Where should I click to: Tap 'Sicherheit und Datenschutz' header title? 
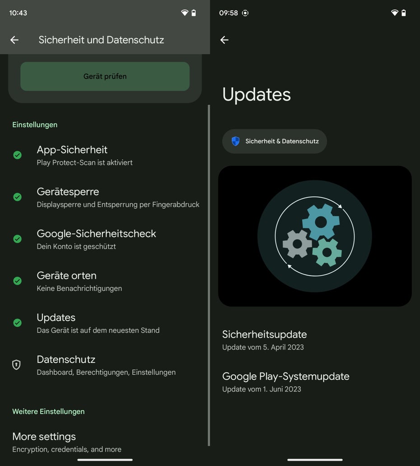(x=101, y=40)
